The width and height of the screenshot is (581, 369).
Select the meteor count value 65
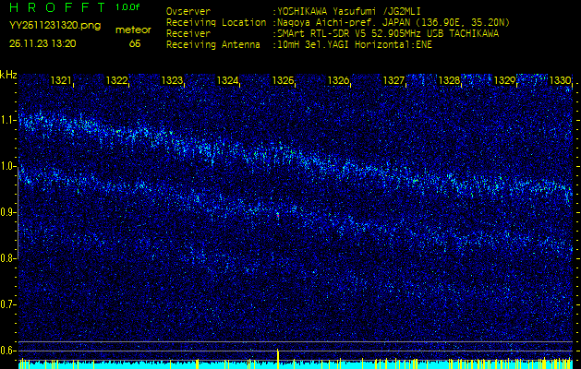135,43
